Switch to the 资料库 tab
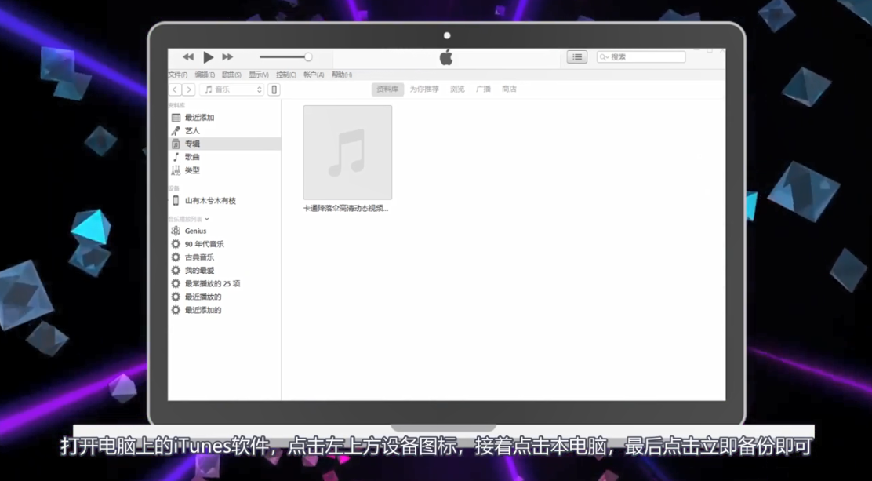872x481 pixels. click(387, 89)
